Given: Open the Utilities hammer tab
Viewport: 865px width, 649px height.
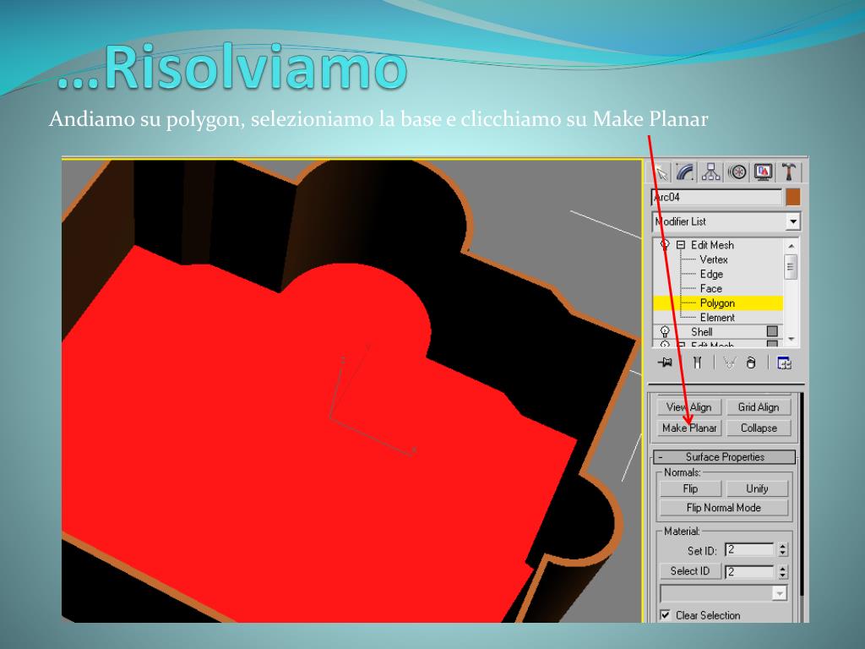Looking at the screenshot, I should click(788, 172).
